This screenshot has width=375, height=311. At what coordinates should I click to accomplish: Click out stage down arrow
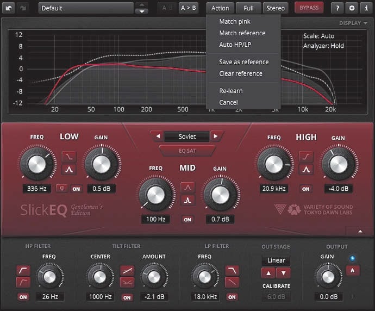click(283, 273)
